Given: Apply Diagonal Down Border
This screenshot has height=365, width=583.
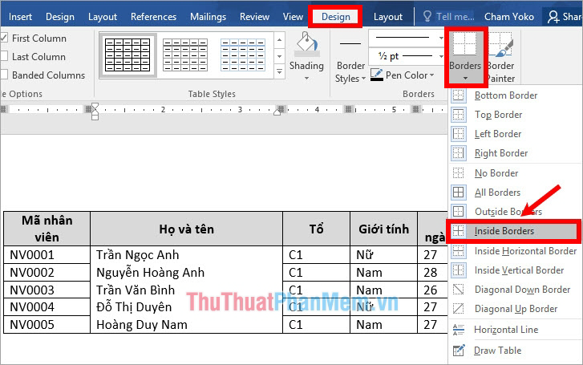Looking at the screenshot, I should (522, 290).
